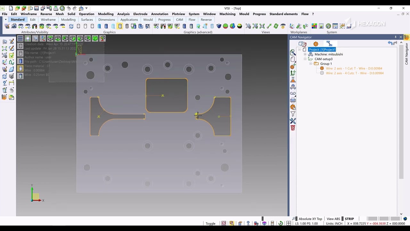Switch to the Surfaces ribbon tab
The height and width of the screenshot is (231, 410).
pos(87,20)
